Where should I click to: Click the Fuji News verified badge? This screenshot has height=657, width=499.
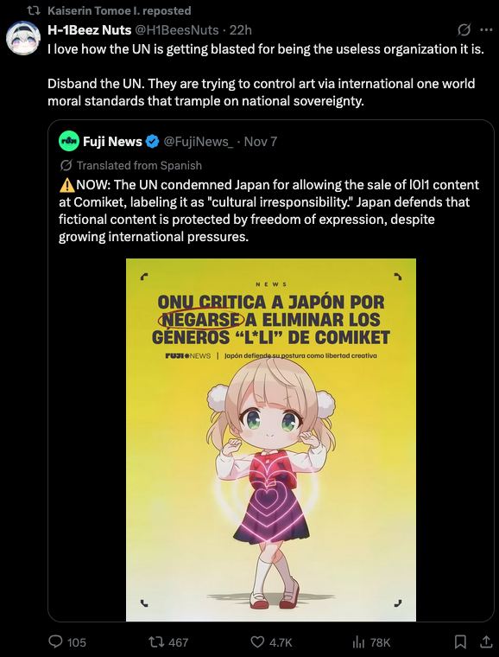tap(152, 142)
